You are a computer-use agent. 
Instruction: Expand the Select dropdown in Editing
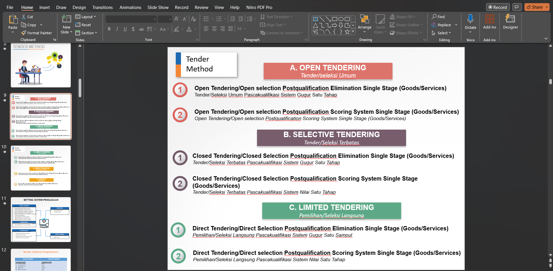[x=441, y=33]
